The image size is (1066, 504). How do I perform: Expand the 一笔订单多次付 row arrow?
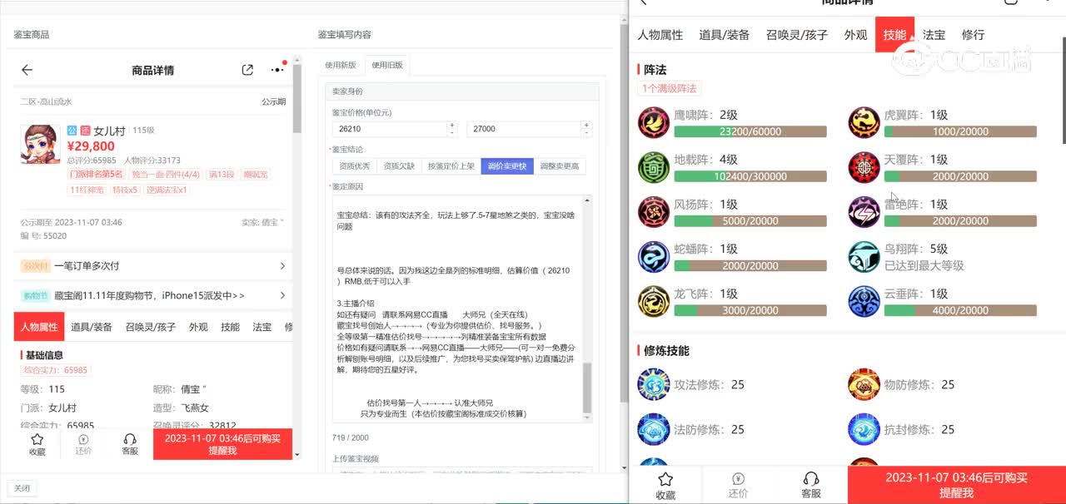tap(282, 266)
